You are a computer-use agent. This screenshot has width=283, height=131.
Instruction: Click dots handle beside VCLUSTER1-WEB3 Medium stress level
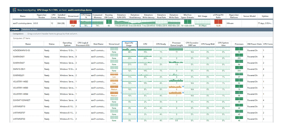pyautogui.click(x=121, y=87)
